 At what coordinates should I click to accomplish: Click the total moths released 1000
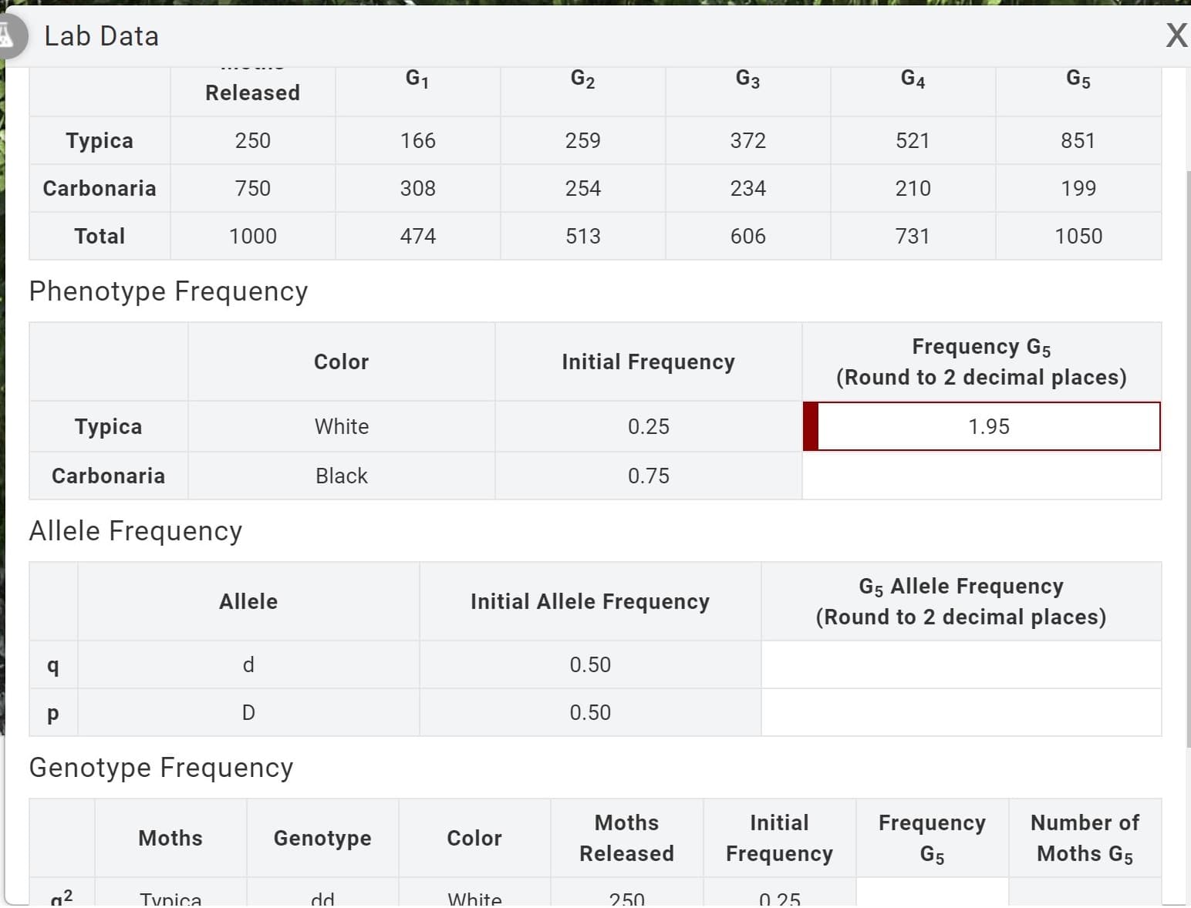click(x=252, y=236)
